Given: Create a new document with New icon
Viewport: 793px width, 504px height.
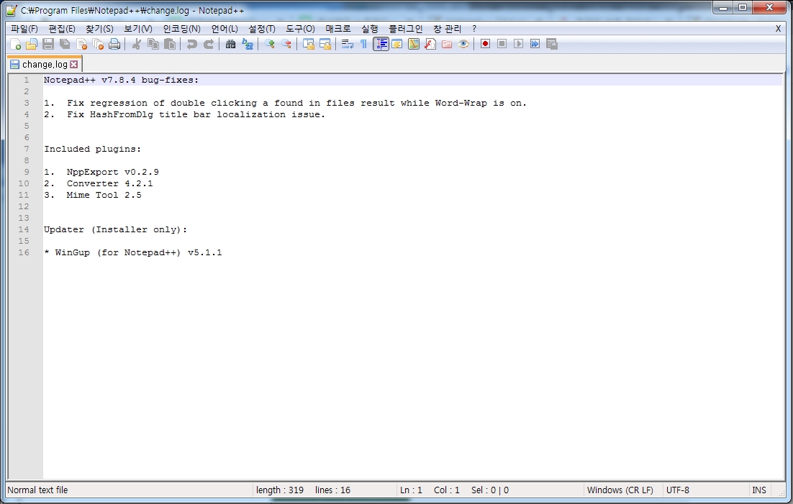Looking at the screenshot, I should pyautogui.click(x=16, y=44).
